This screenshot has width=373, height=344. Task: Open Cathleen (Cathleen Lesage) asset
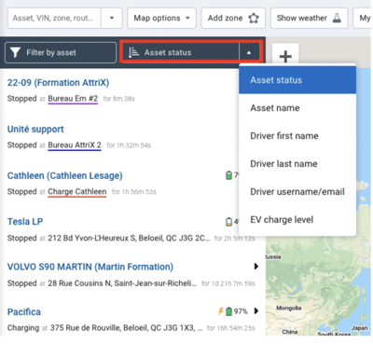pos(64,175)
